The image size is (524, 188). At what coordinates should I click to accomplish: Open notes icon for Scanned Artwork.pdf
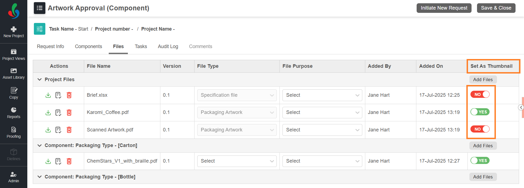click(58, 130)
